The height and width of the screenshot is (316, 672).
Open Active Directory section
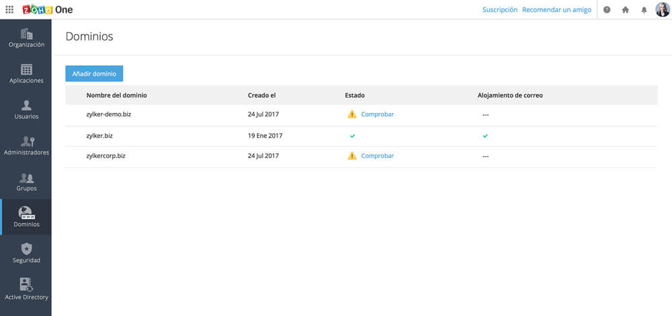pyautogui.click(x=26, y=289)
